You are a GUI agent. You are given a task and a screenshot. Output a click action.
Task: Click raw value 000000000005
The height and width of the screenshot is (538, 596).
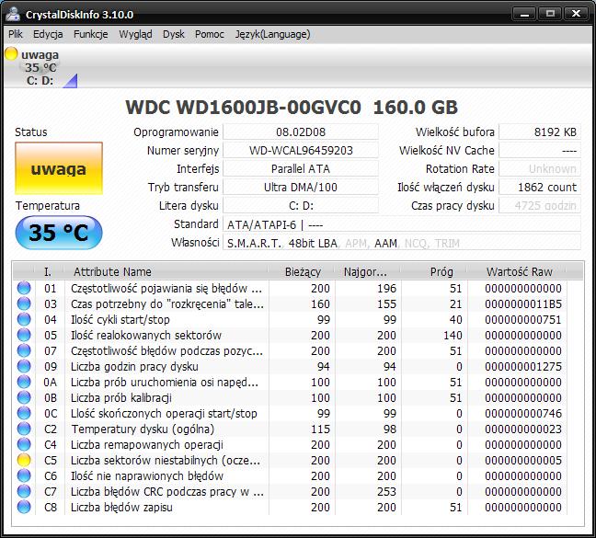point(523,460)
